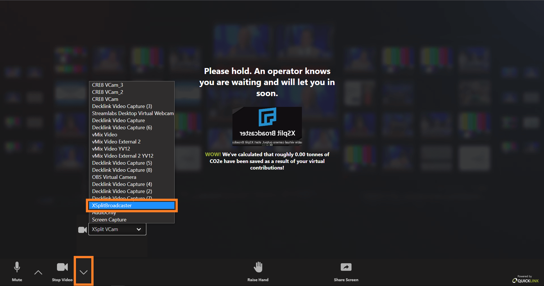
Task: Select Decklink Video Capture (4)
Action: (132, 184)
